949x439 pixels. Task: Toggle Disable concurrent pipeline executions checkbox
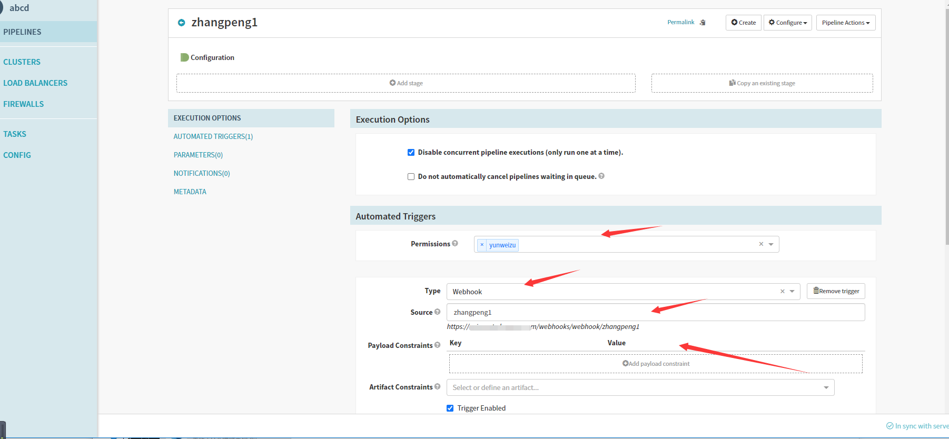coord(411,153)
